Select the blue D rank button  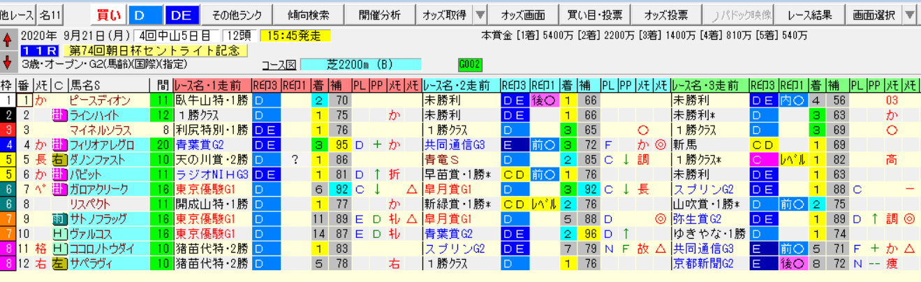[x=145, y=15]
